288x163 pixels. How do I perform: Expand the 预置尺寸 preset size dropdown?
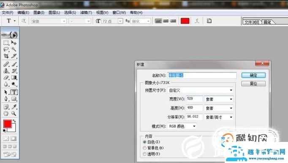(x=231, y=90)
